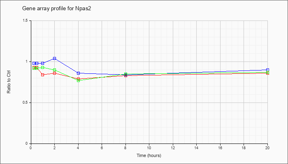Click the blue line segment near 14 hours

click(x=197, y=72)
